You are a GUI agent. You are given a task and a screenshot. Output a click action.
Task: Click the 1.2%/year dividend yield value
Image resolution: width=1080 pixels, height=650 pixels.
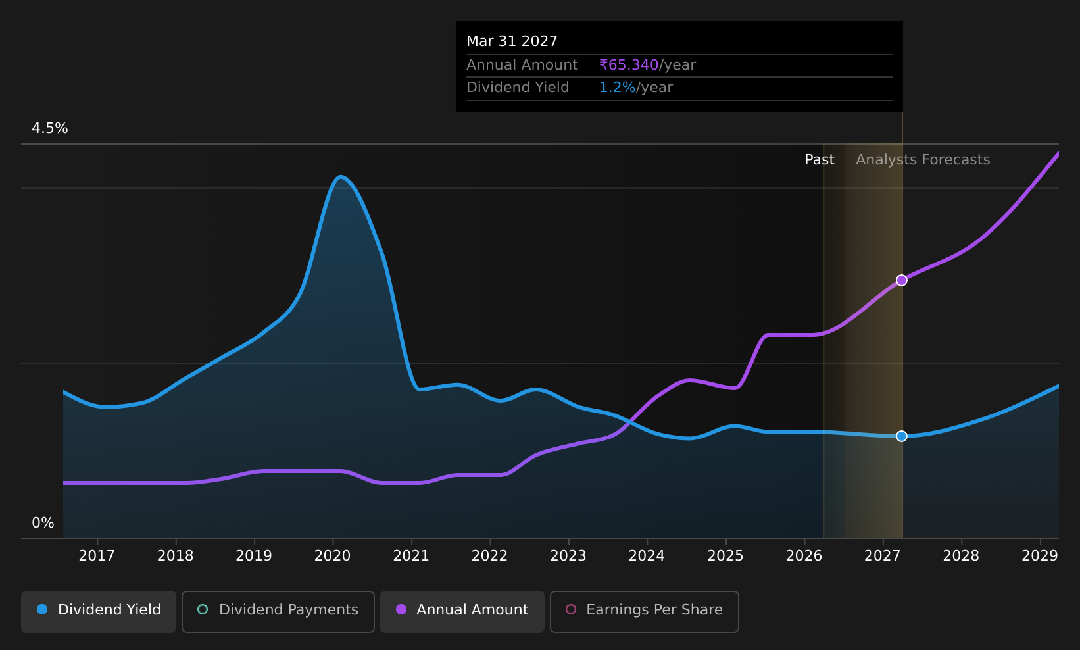pos(636,87)
